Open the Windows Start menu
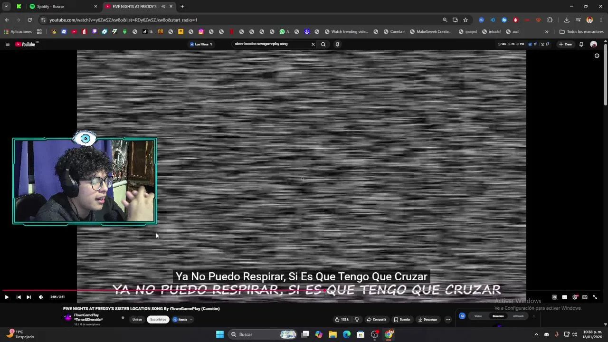Image resolution: width=608 pixels, height=342 pixels. (x=220, y=334)
